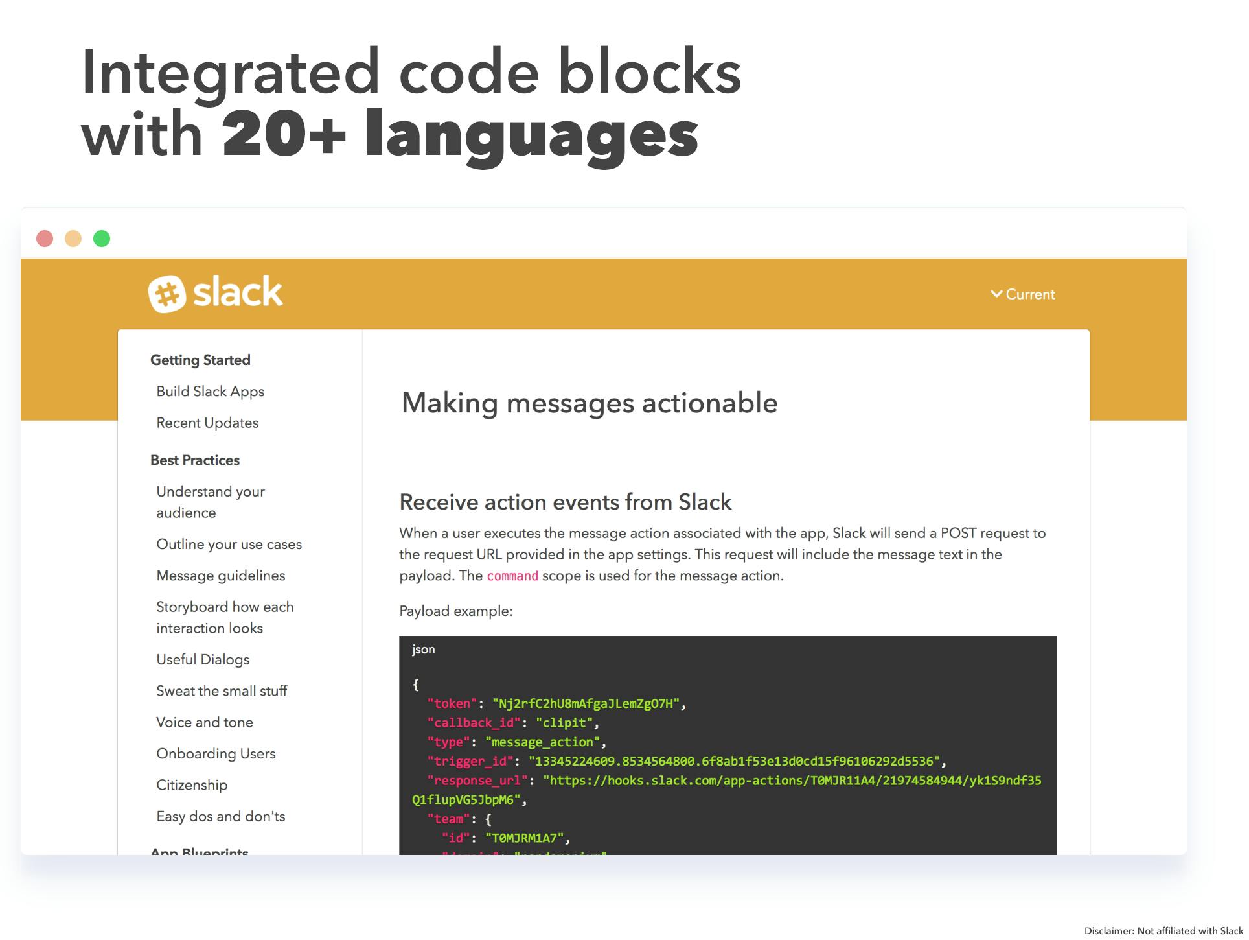Click the token value Nj2rfC2hU8mAfgaJLemZgO7H
This screenshot has width=1249, height=940.
586,703
